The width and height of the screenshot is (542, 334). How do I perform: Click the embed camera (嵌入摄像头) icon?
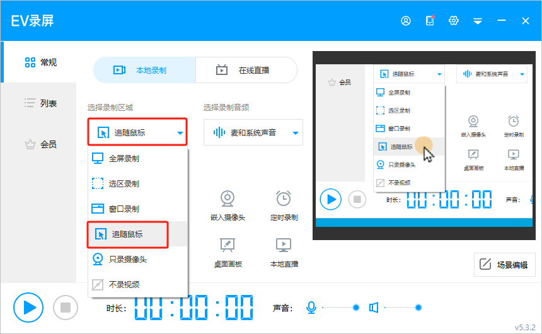pyautogui.click(x=228, y=199)
